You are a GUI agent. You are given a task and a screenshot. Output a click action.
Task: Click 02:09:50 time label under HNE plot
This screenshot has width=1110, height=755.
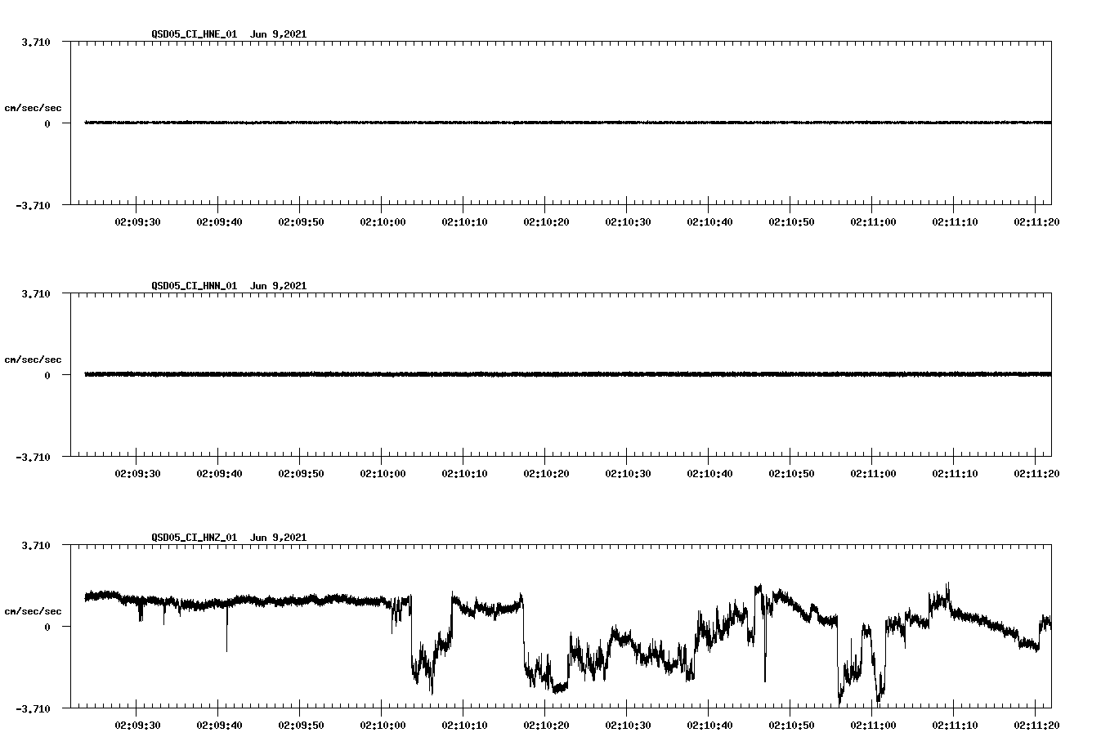[301, 221]
